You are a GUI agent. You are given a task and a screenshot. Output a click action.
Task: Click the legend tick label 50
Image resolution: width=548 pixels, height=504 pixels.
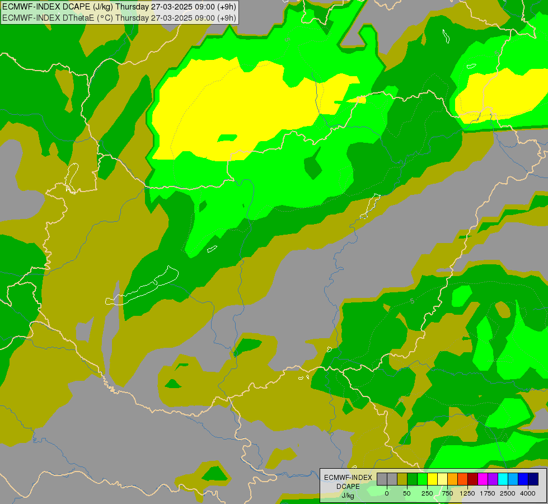click(x=407, y=493)
